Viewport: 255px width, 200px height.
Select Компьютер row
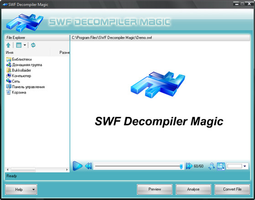[x=19, y=76]
